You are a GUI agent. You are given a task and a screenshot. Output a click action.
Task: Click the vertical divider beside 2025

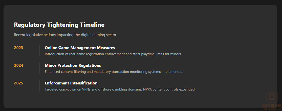point(39,86)
